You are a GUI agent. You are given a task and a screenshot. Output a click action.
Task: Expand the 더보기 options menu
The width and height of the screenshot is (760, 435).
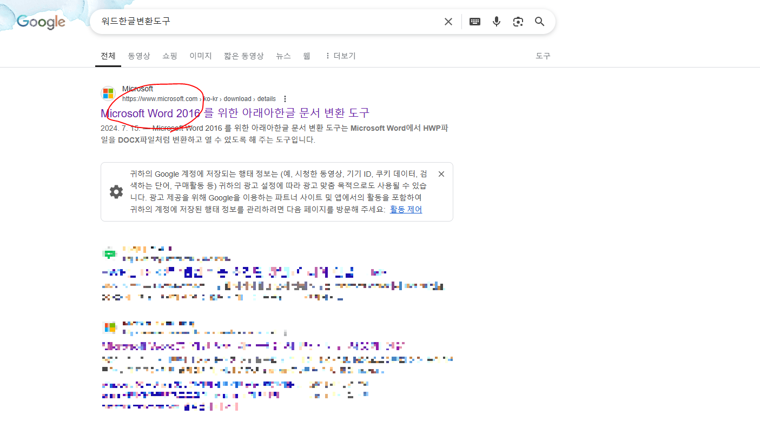pos(340,56)
